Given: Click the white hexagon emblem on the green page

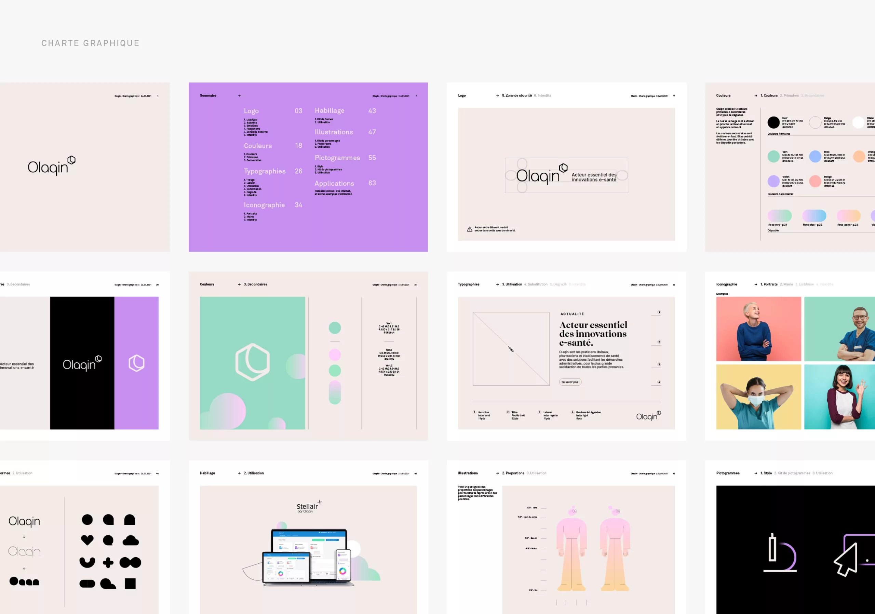Looking at the screenshot, I should click(253, 362).
